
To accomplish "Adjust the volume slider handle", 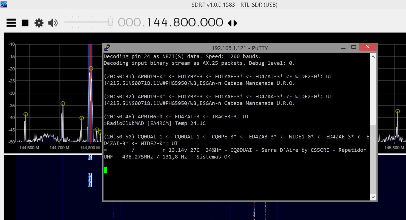I will tap(110, 22).
